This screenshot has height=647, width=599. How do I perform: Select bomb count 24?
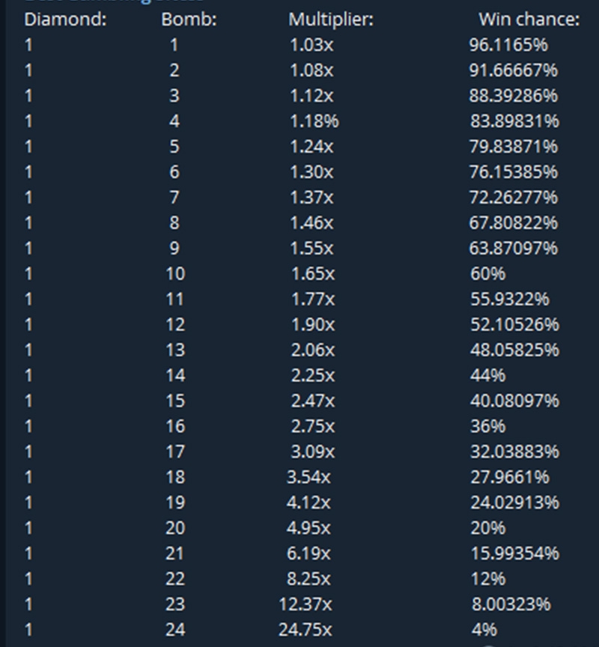click(x=174, y=629)
